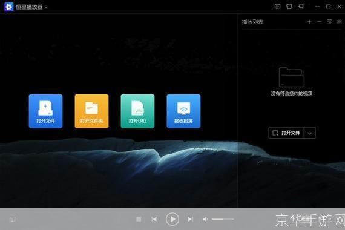Click the 接收投屏 tile

[x=183, y=111]
